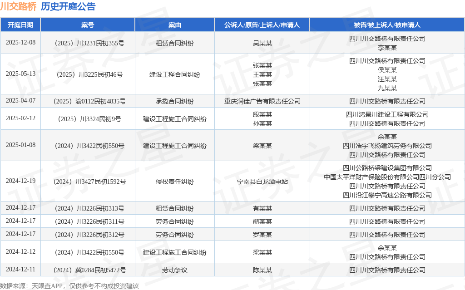The image size is (465, 290).
Task: Click date cell 2025-12-08
Action: click(20, 42)
